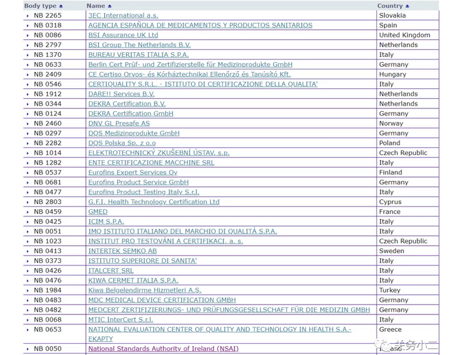Expand the NB 1370 row arrow
The width and height of the screenshot is (459, 355).
pyautogui.click(x=28, y=55)
